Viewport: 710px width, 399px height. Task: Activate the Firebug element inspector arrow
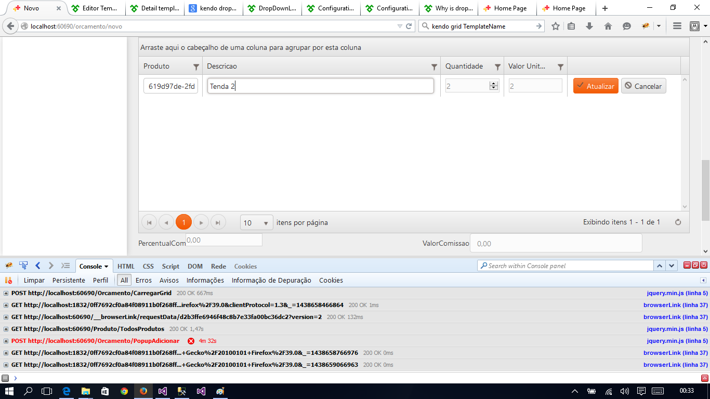[23, 265]
